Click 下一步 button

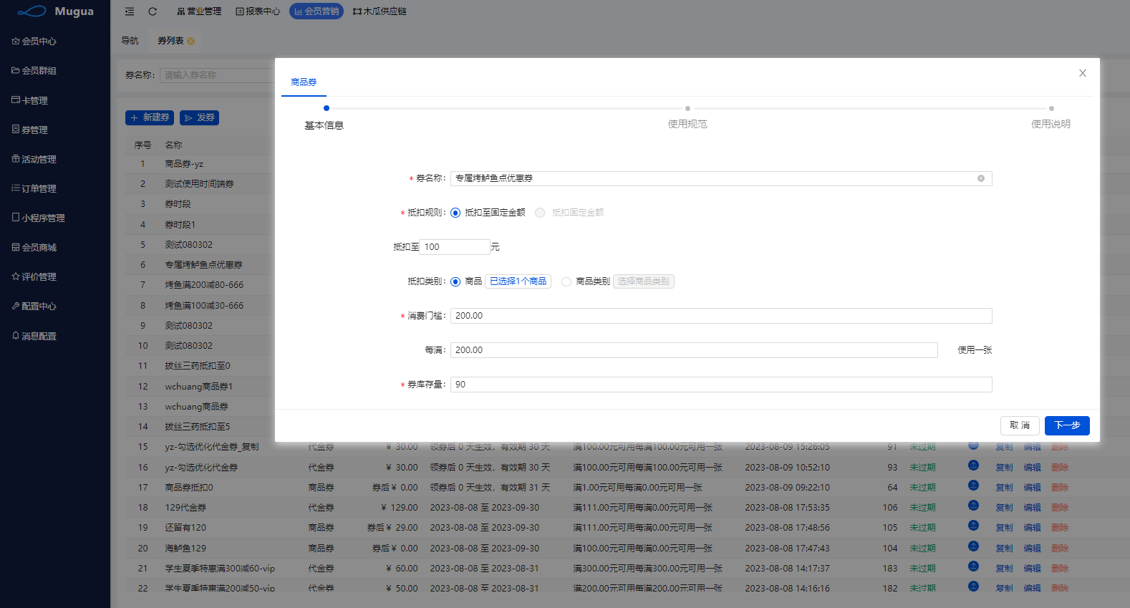pyautogui.click(x=1067, y=425)
